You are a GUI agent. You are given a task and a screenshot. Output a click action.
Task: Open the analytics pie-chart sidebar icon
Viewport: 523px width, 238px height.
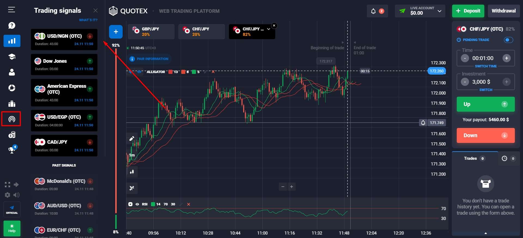click(12, 88)
